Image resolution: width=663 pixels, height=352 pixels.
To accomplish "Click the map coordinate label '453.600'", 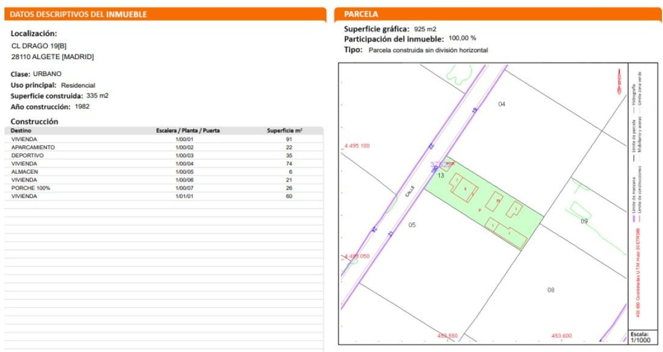I will (561, 336).
